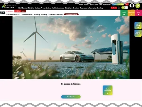Click the Venue MAP tile below the image
Image resolution: width=142 pixels, height=107 pixels.
108,90
